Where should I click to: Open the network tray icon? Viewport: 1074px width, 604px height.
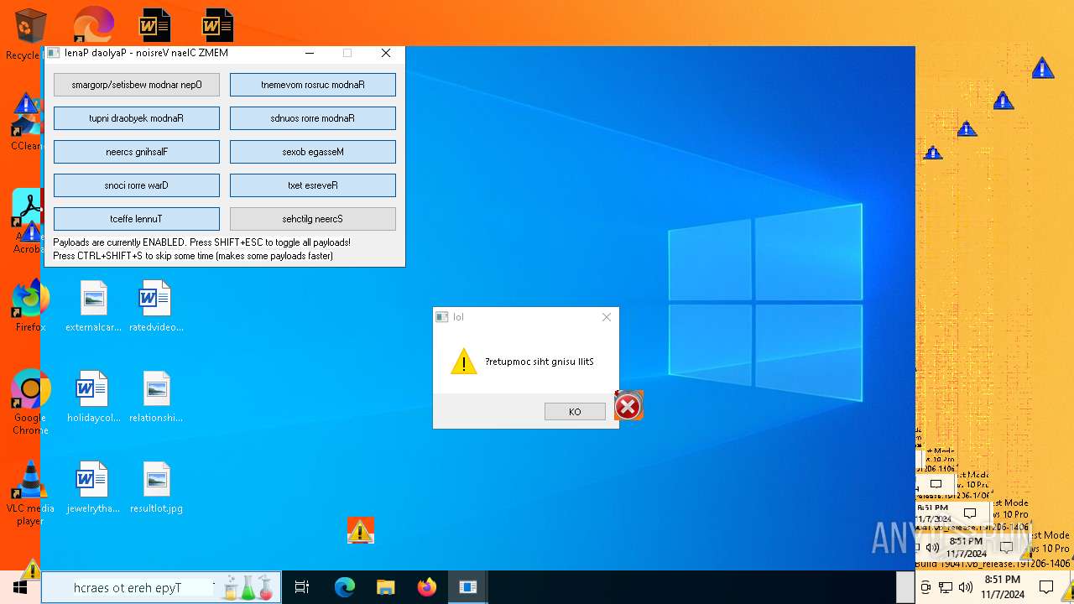click(x=946, y=587)
